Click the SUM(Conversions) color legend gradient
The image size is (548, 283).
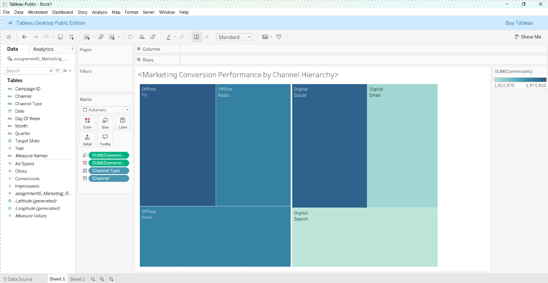coord(520,80)
